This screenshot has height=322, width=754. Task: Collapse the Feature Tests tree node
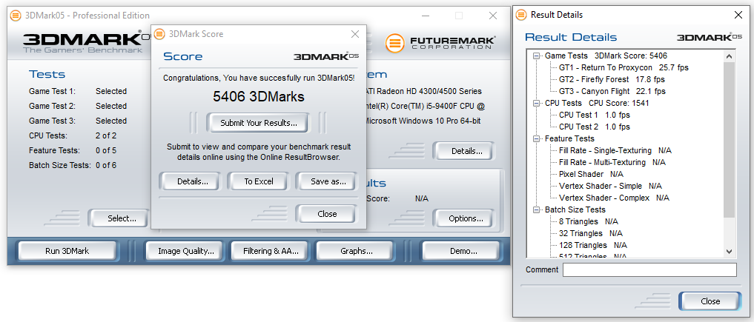pyautogui.click(x=537, y=138)
